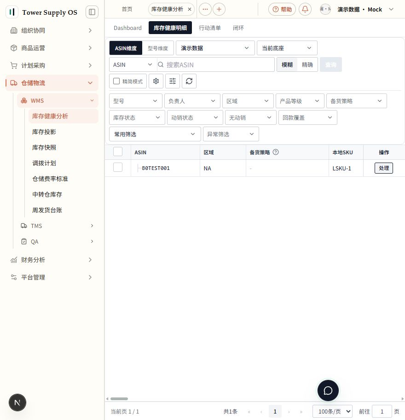Open 库存投影 in the sidebar

coord(44,132)
